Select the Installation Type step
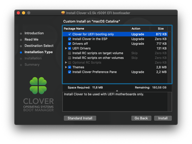The image size is (192, 144). coord(38,52)
